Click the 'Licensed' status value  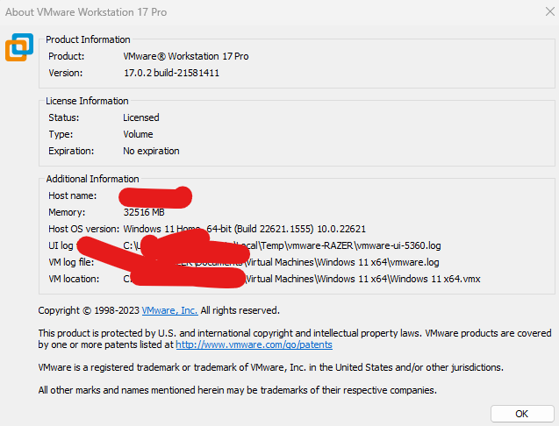(141, 117)
